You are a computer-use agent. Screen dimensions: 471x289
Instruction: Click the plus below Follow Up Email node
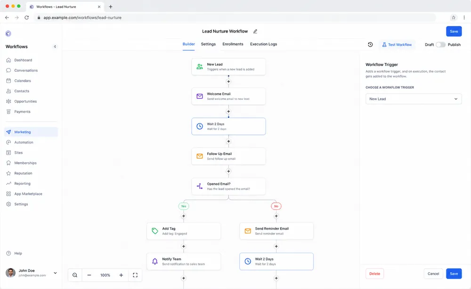[x=228, y=171]
